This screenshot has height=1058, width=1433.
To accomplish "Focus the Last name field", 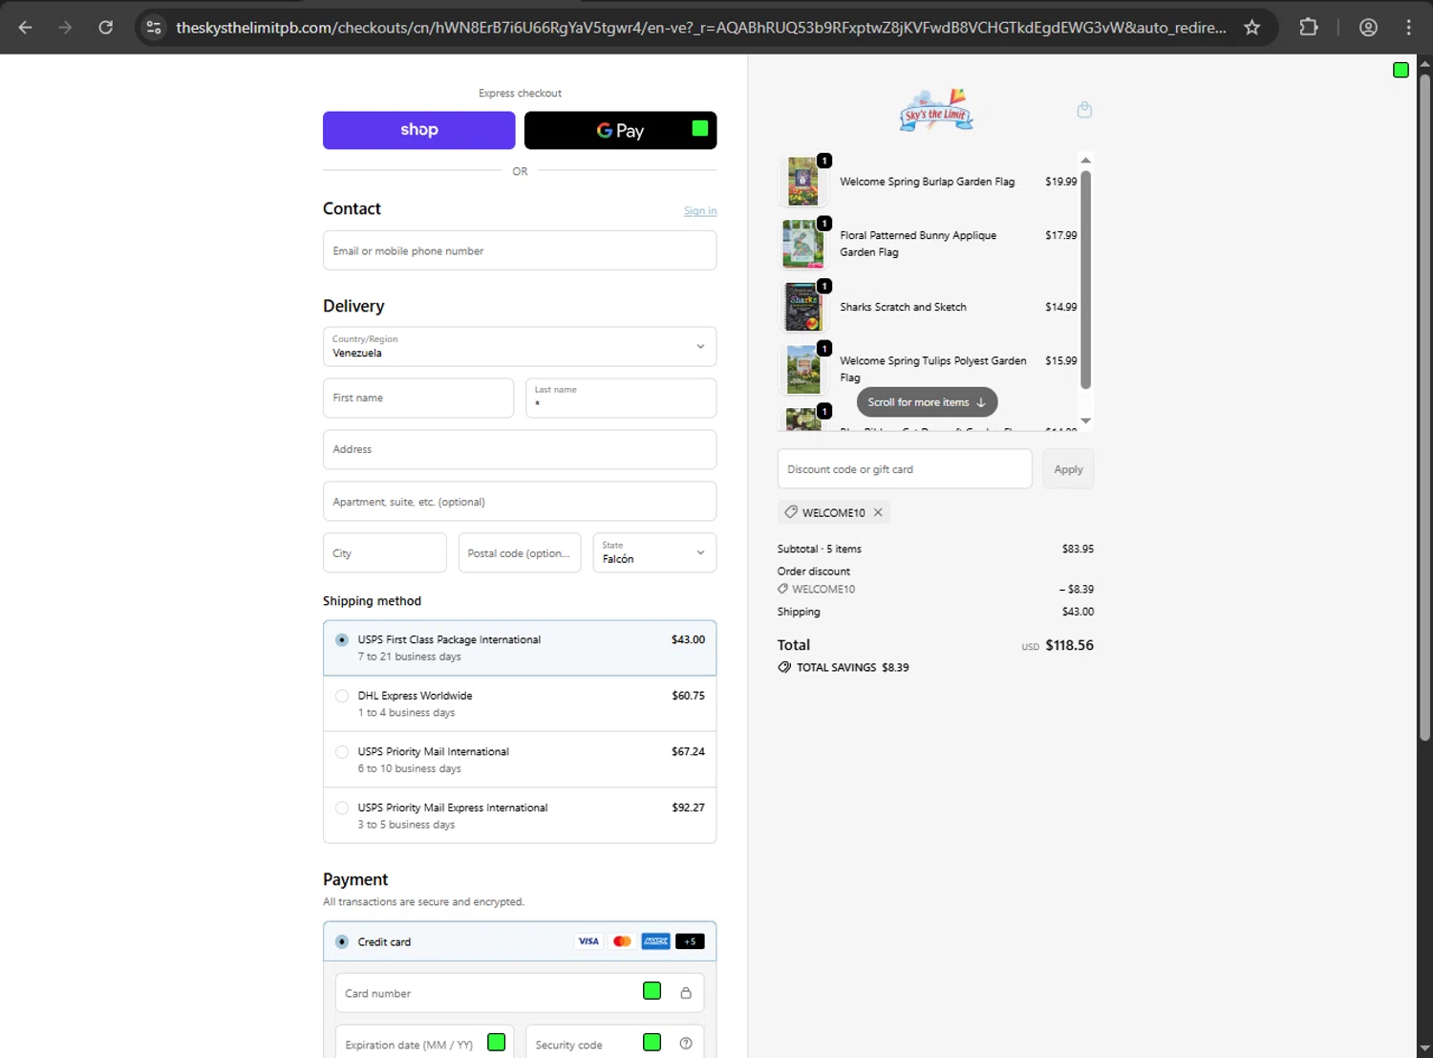I will click(x=621, y=398).
